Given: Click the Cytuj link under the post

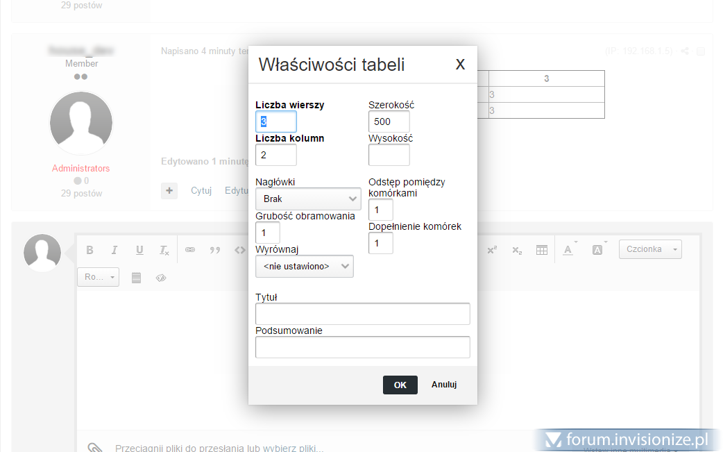Looking at the screenshot, I should [x=201, y=191].
